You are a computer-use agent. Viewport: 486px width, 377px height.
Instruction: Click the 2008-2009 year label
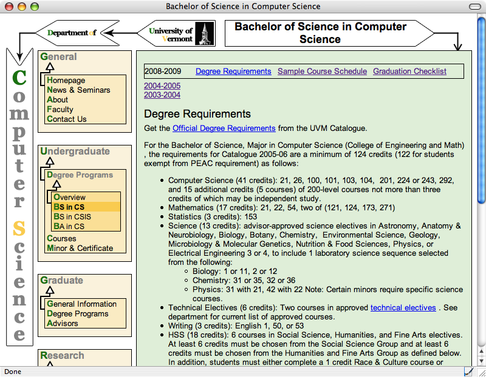[163, 72]
